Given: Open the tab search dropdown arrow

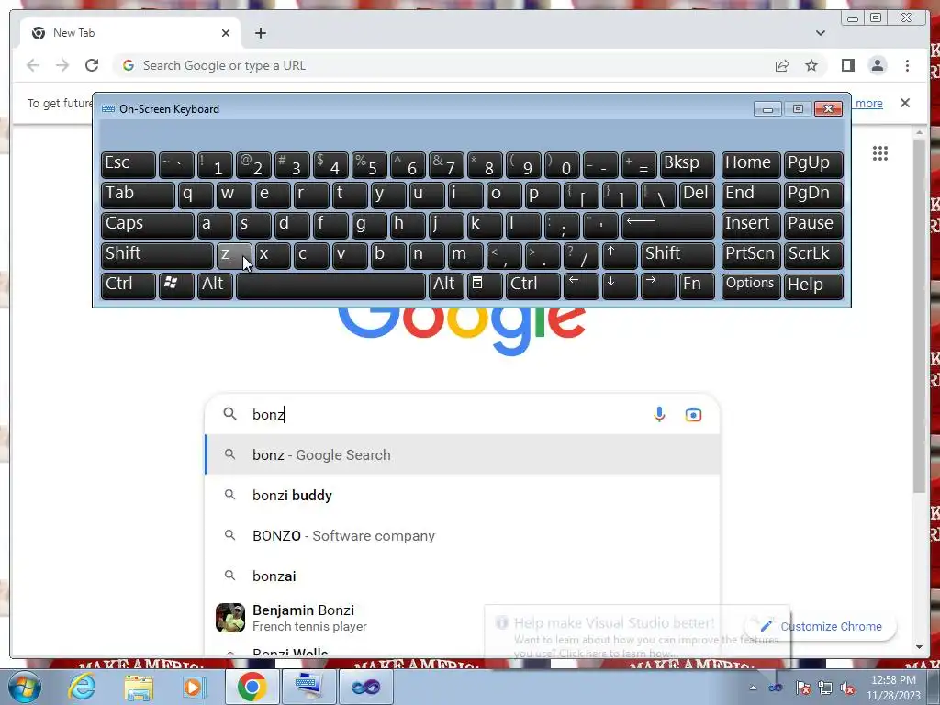Looking at the screenshot, I should pos(820,33).
